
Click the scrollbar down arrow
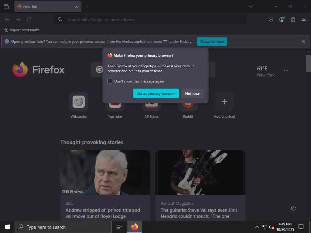click(308, 218)
